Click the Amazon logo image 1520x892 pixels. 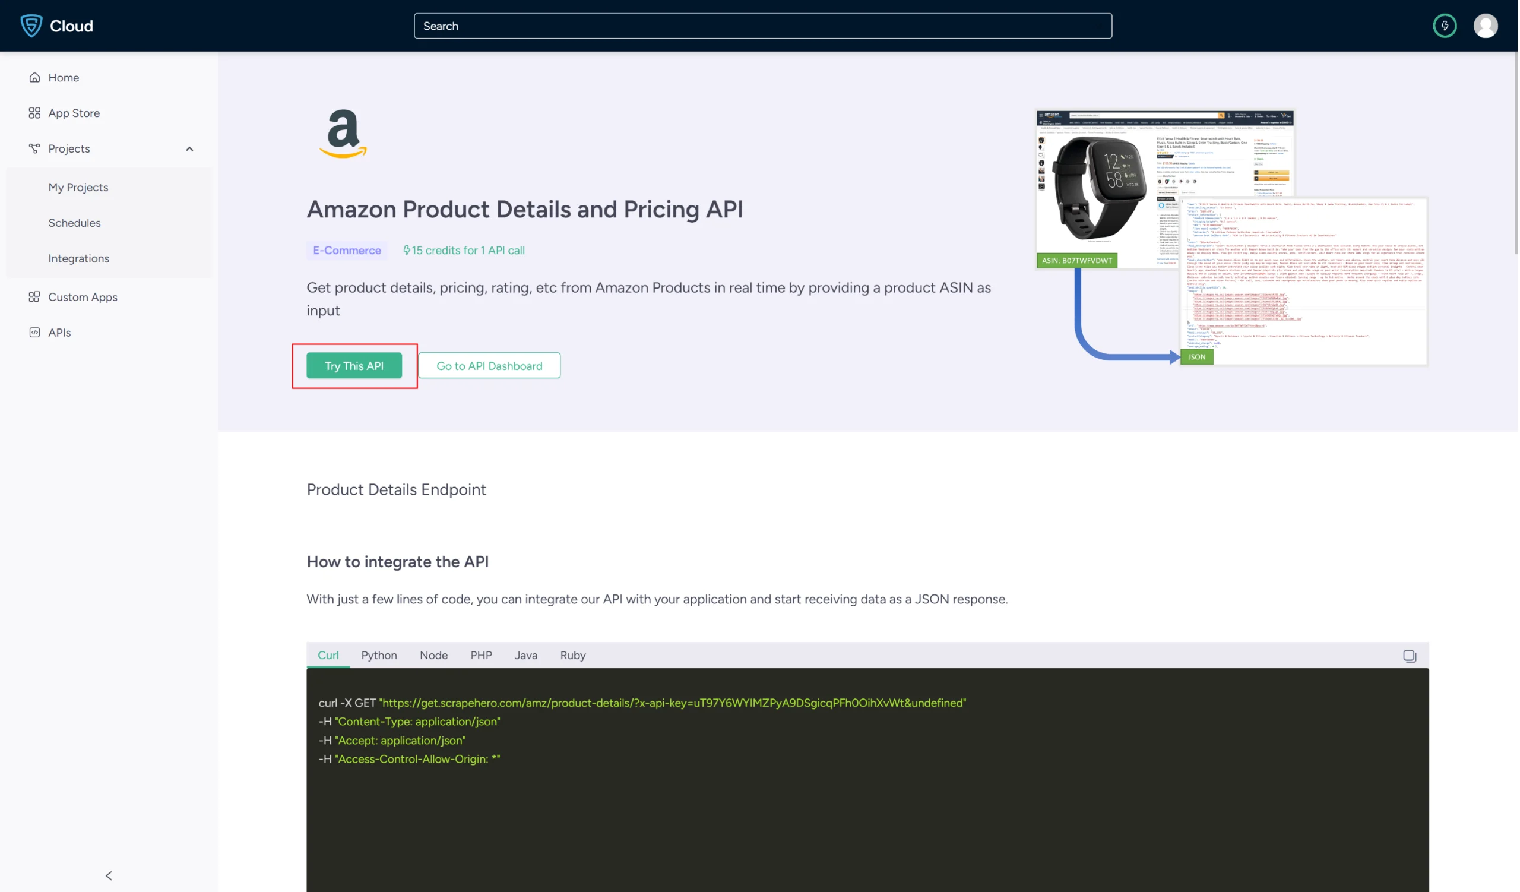pyautogui.click(x=343, y=133)
